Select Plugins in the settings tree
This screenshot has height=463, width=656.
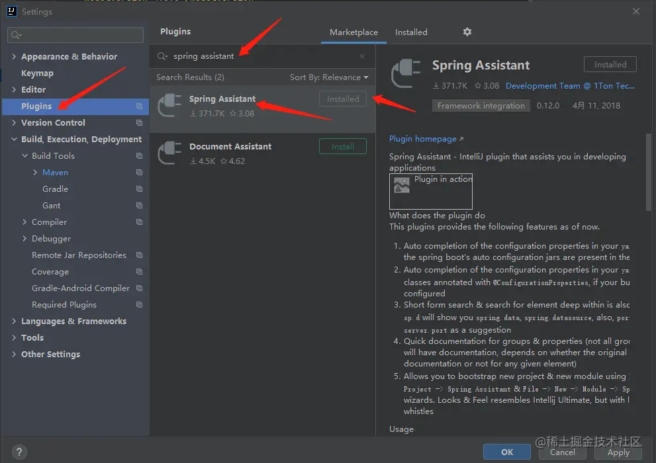pyautogui.click(x=75, y=106)
